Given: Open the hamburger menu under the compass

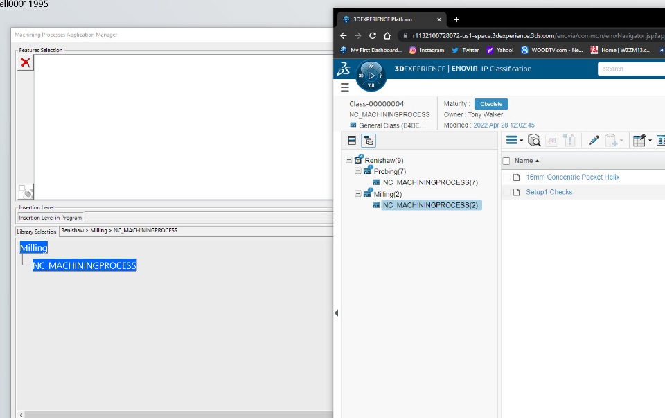Looking at the screenshot, I should pos(345,87).
